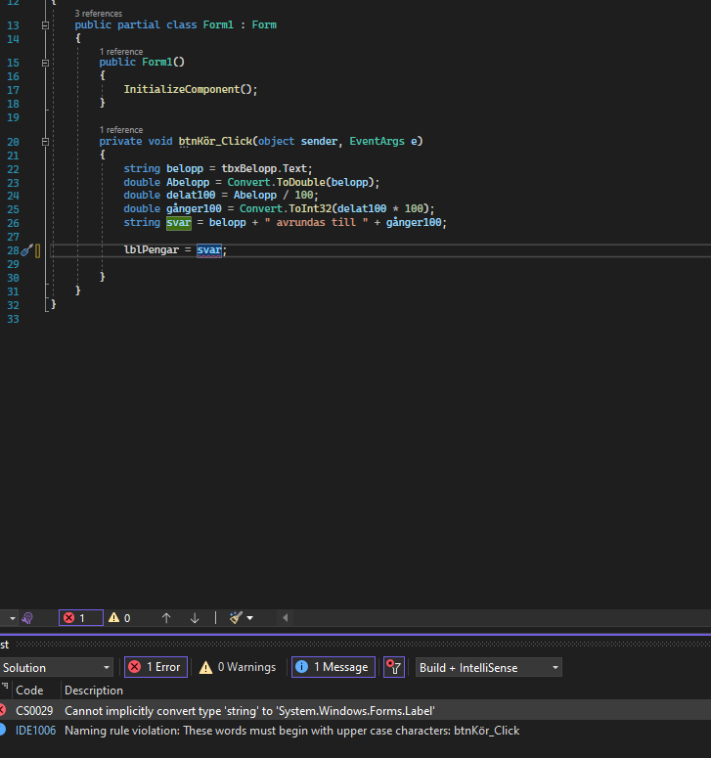Open the 'Build + IntelliSense' dropdown

[489, 667]
